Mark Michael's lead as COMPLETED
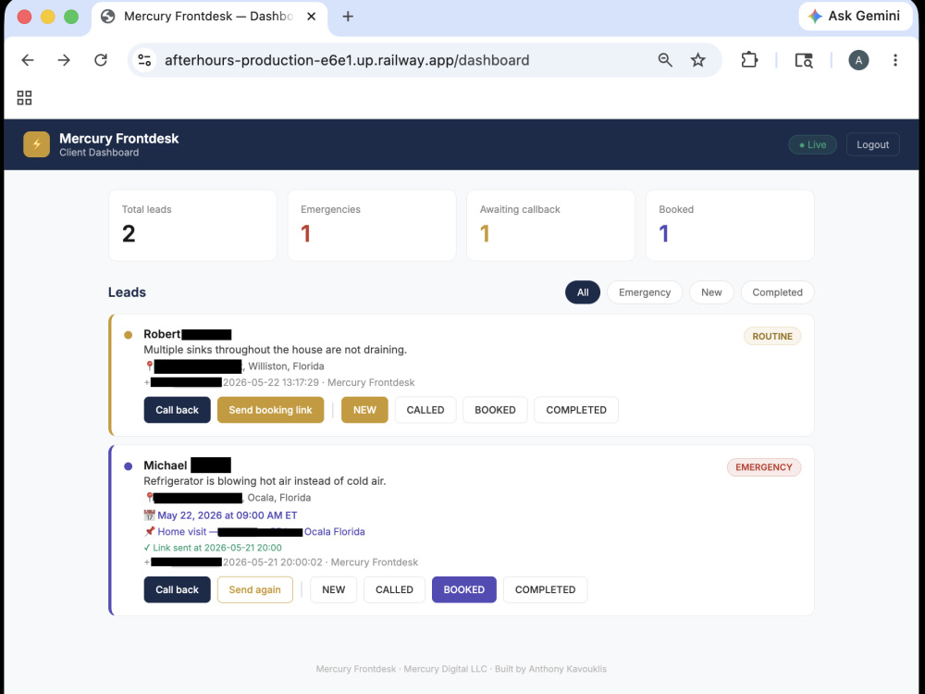The width and height of the screenshot is (925, 694). tap(545, 589)
